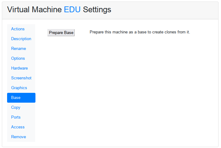Switch to the Copy tab

(21, 108)
